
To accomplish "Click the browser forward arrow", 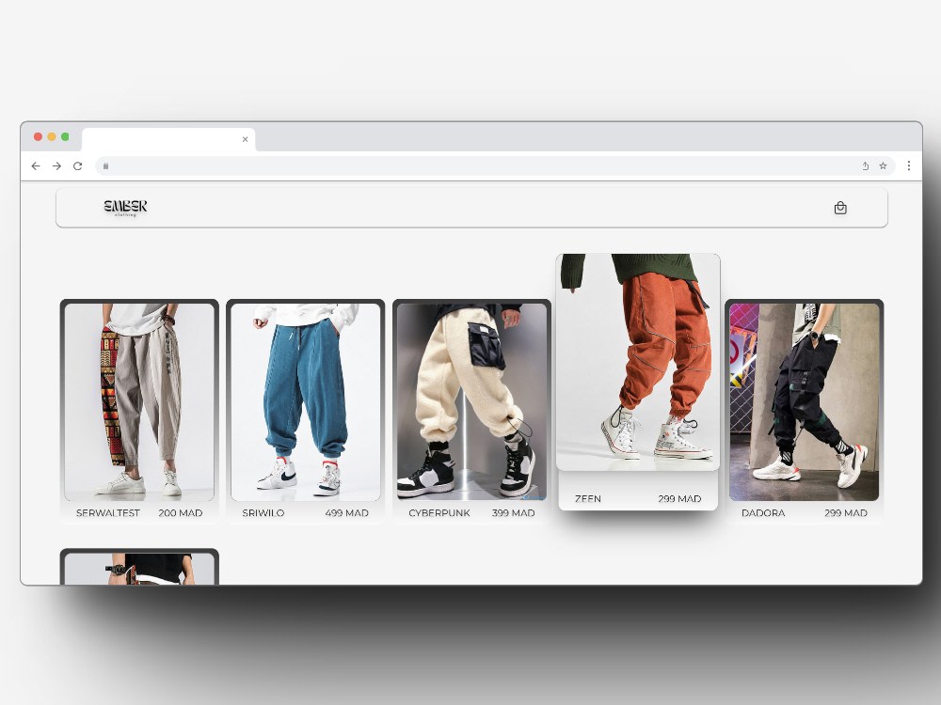I will click(x=56, y=165).
